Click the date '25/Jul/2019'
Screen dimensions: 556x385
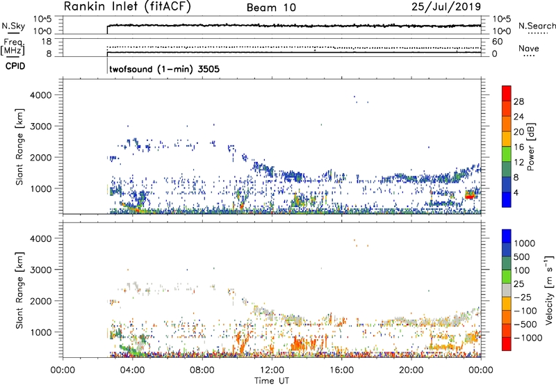pos(446,7)
